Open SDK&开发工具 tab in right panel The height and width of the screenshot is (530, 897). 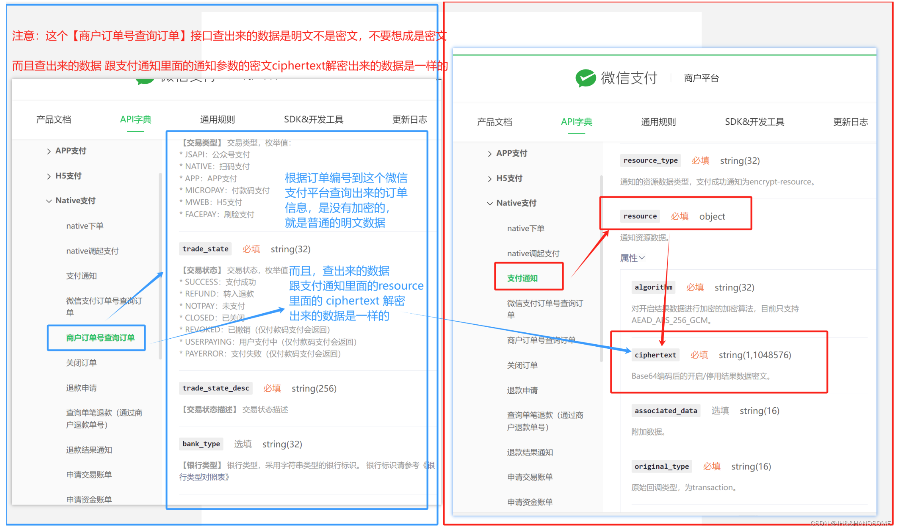coord(754,122)
